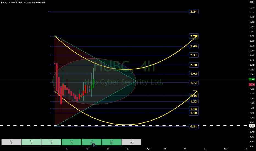Click the 2.49 price level label
256x151 pixels.
pos(194,46)
